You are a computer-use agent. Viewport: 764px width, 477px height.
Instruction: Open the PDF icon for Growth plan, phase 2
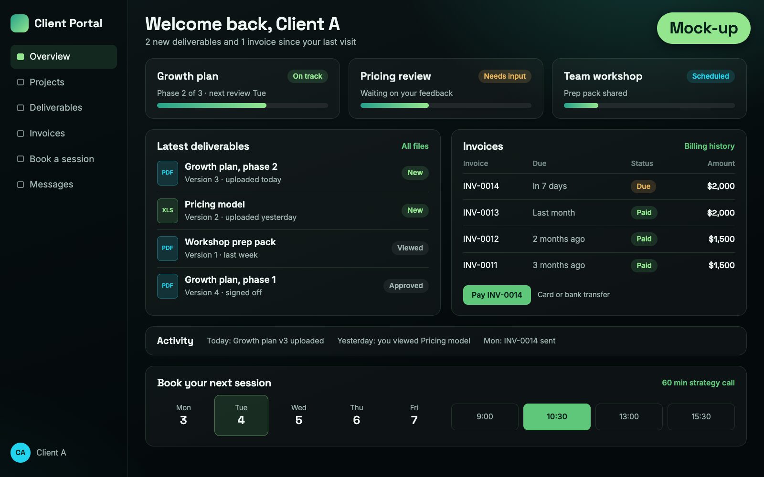point(168,173)
